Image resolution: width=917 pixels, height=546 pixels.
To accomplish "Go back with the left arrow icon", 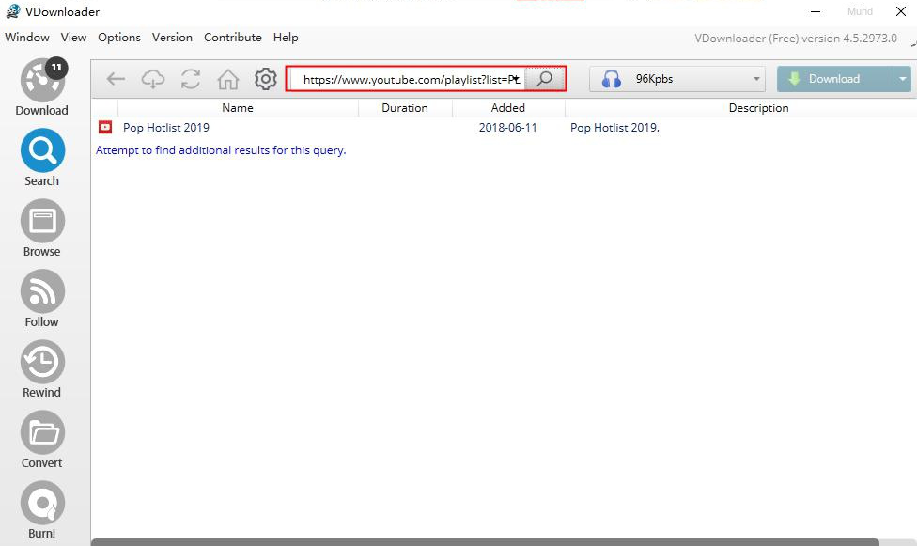I will pos(116,79).
